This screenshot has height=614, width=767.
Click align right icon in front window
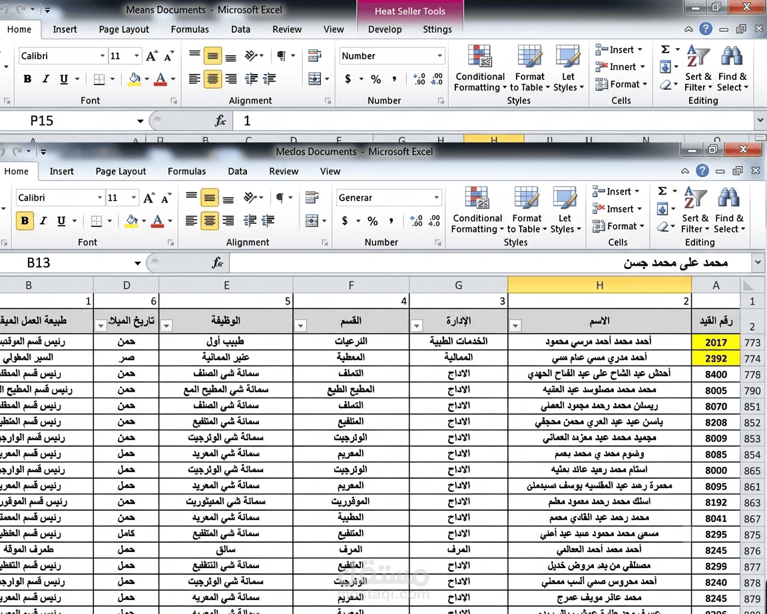(228, 220)
